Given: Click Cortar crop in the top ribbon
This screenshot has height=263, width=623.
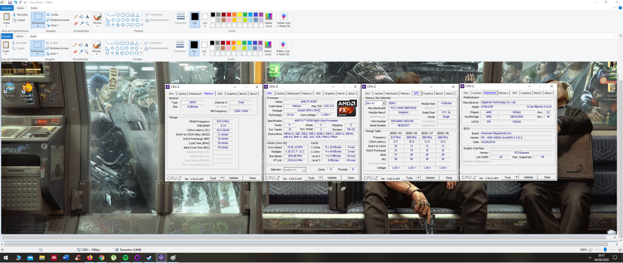Looking at the screenshot, I should pyautogui.click(x=53, y=15).
